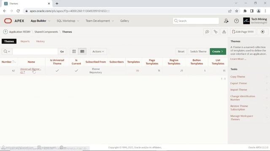Expand the App Builder menu arrow
The width and height of the screenshot is (270, 151).
click(49, 21)
